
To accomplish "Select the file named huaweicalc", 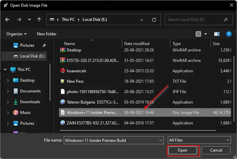I will (77, 71).
